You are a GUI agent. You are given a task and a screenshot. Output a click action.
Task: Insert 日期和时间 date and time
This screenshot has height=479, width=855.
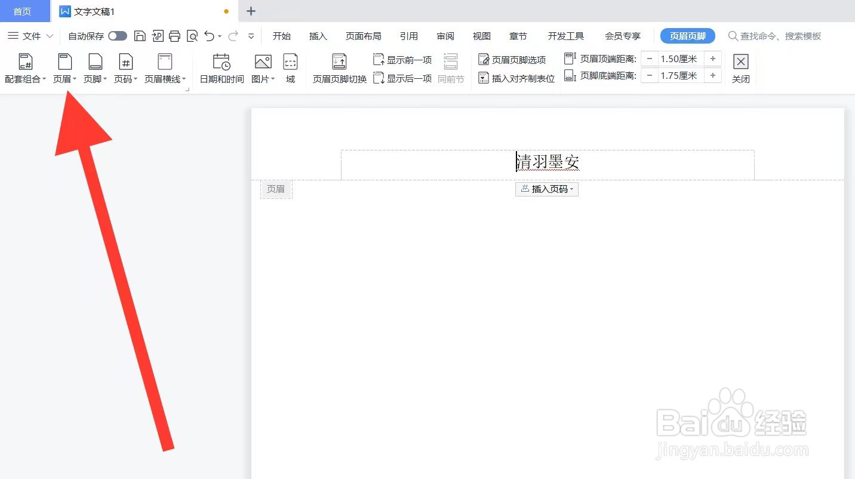(222, 68)
